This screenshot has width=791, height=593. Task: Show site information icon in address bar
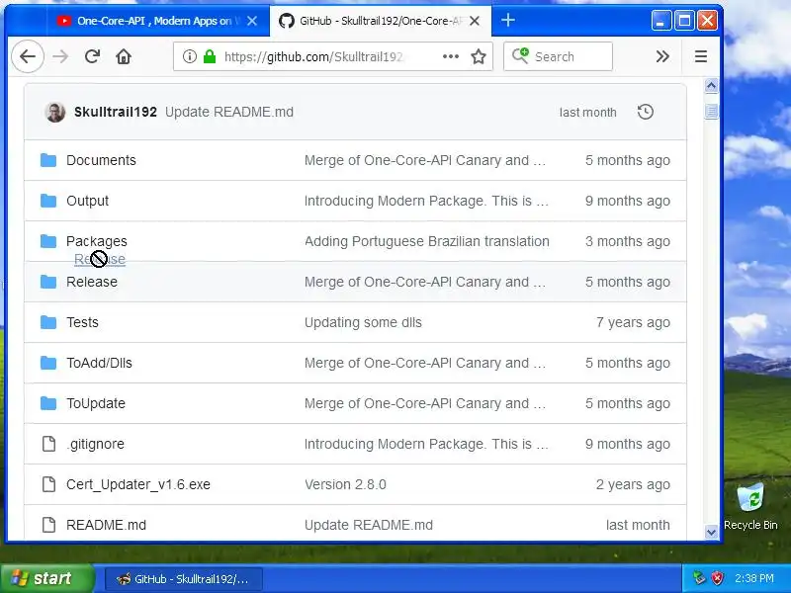click(189, 56)
